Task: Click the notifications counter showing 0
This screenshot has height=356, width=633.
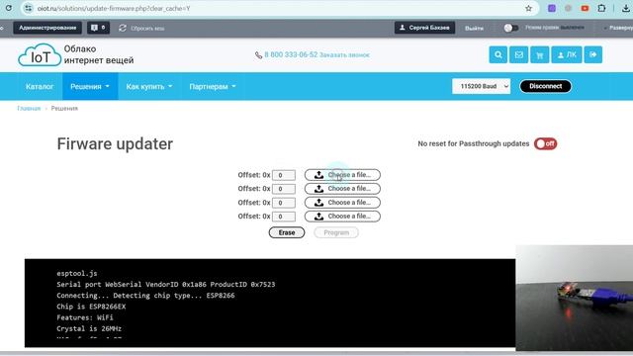Action: tap(98, 28)
